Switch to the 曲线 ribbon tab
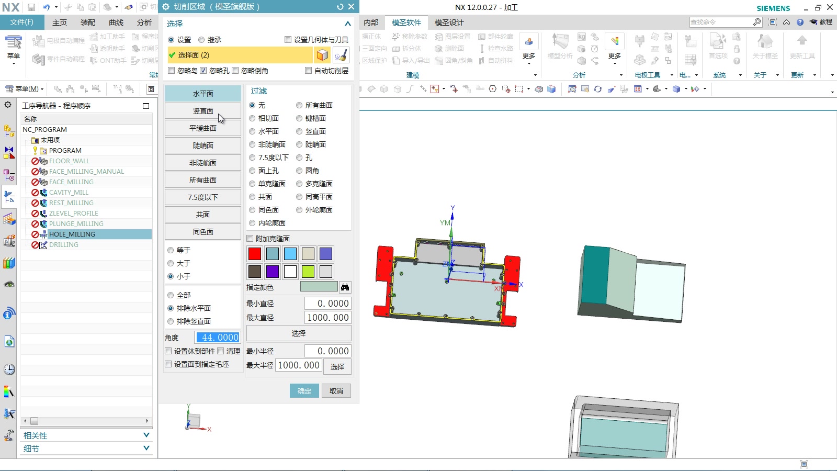Viewport: 837px width, 471px height. (116, 23)
